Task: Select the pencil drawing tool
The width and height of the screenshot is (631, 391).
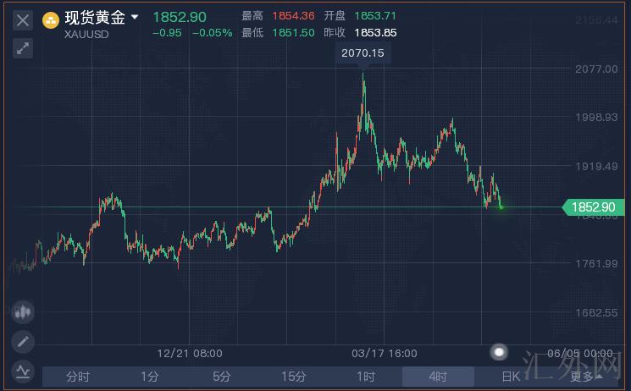Action: pyautogui.click(x=23, y=342)
